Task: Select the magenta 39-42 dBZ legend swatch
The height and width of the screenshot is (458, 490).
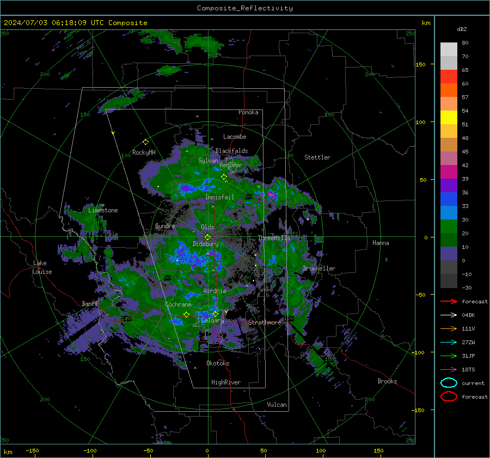Action: pos(449,172)
